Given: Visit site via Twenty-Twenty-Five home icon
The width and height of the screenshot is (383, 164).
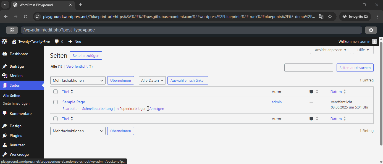Looking at the screenshot, I should tap(14, 41).
